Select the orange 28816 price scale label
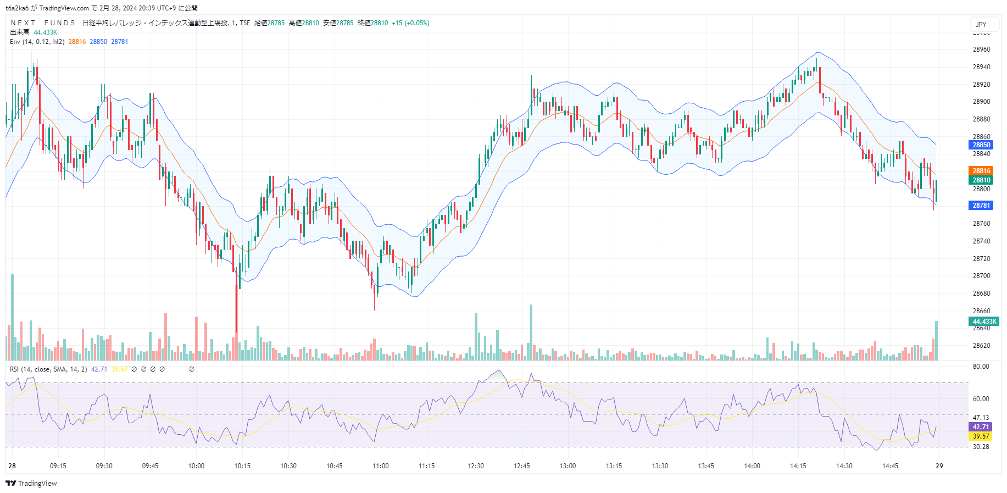 coord(981,171)
